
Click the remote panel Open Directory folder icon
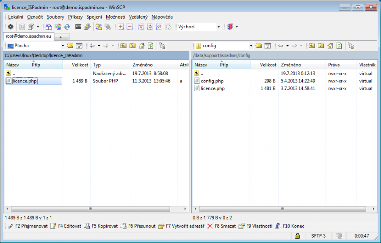pos(259,46)
